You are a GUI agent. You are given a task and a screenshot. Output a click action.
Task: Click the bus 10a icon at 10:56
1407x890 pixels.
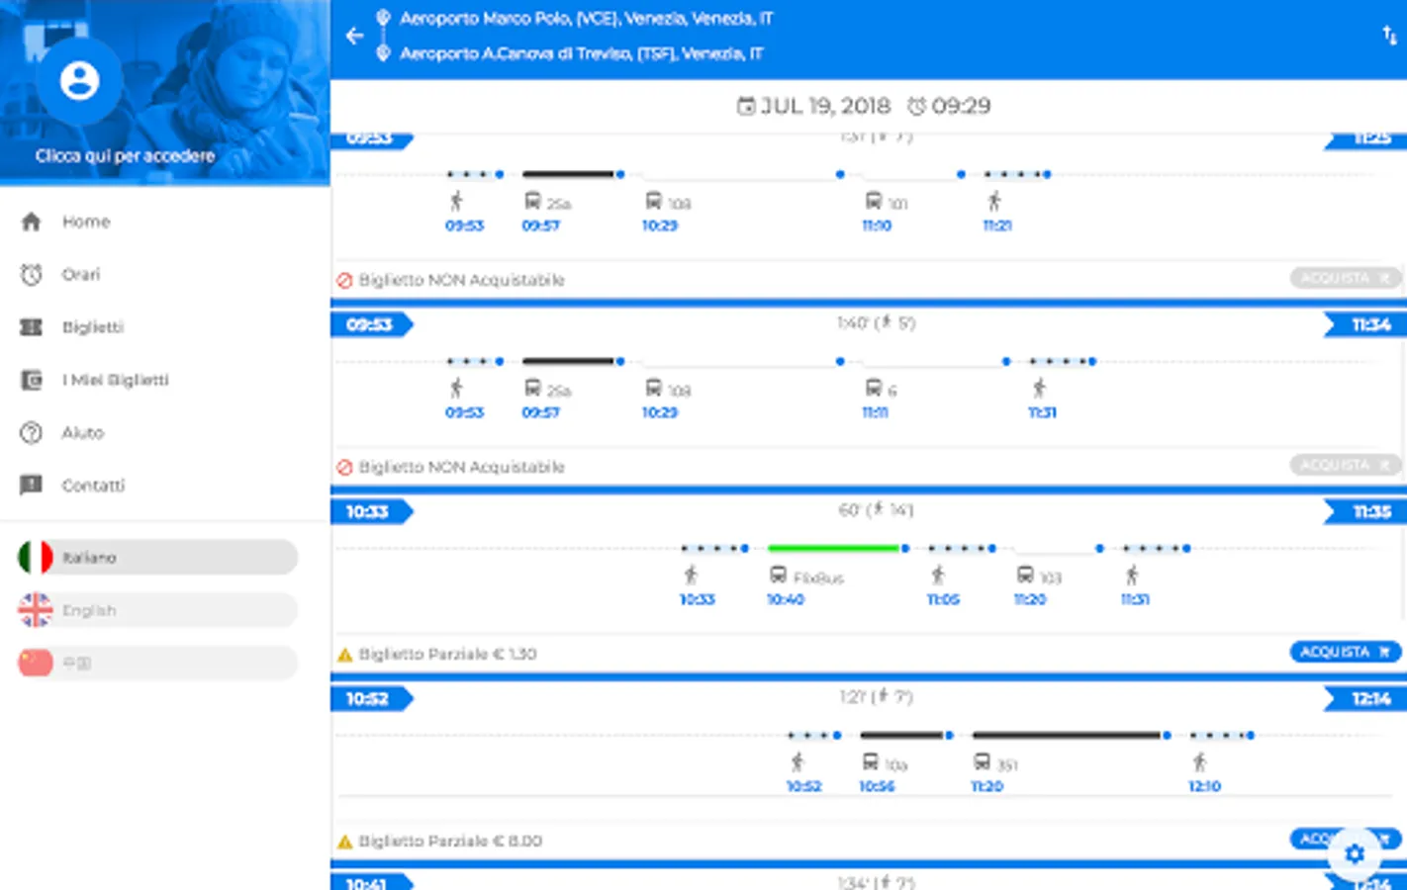pos(871,762)
